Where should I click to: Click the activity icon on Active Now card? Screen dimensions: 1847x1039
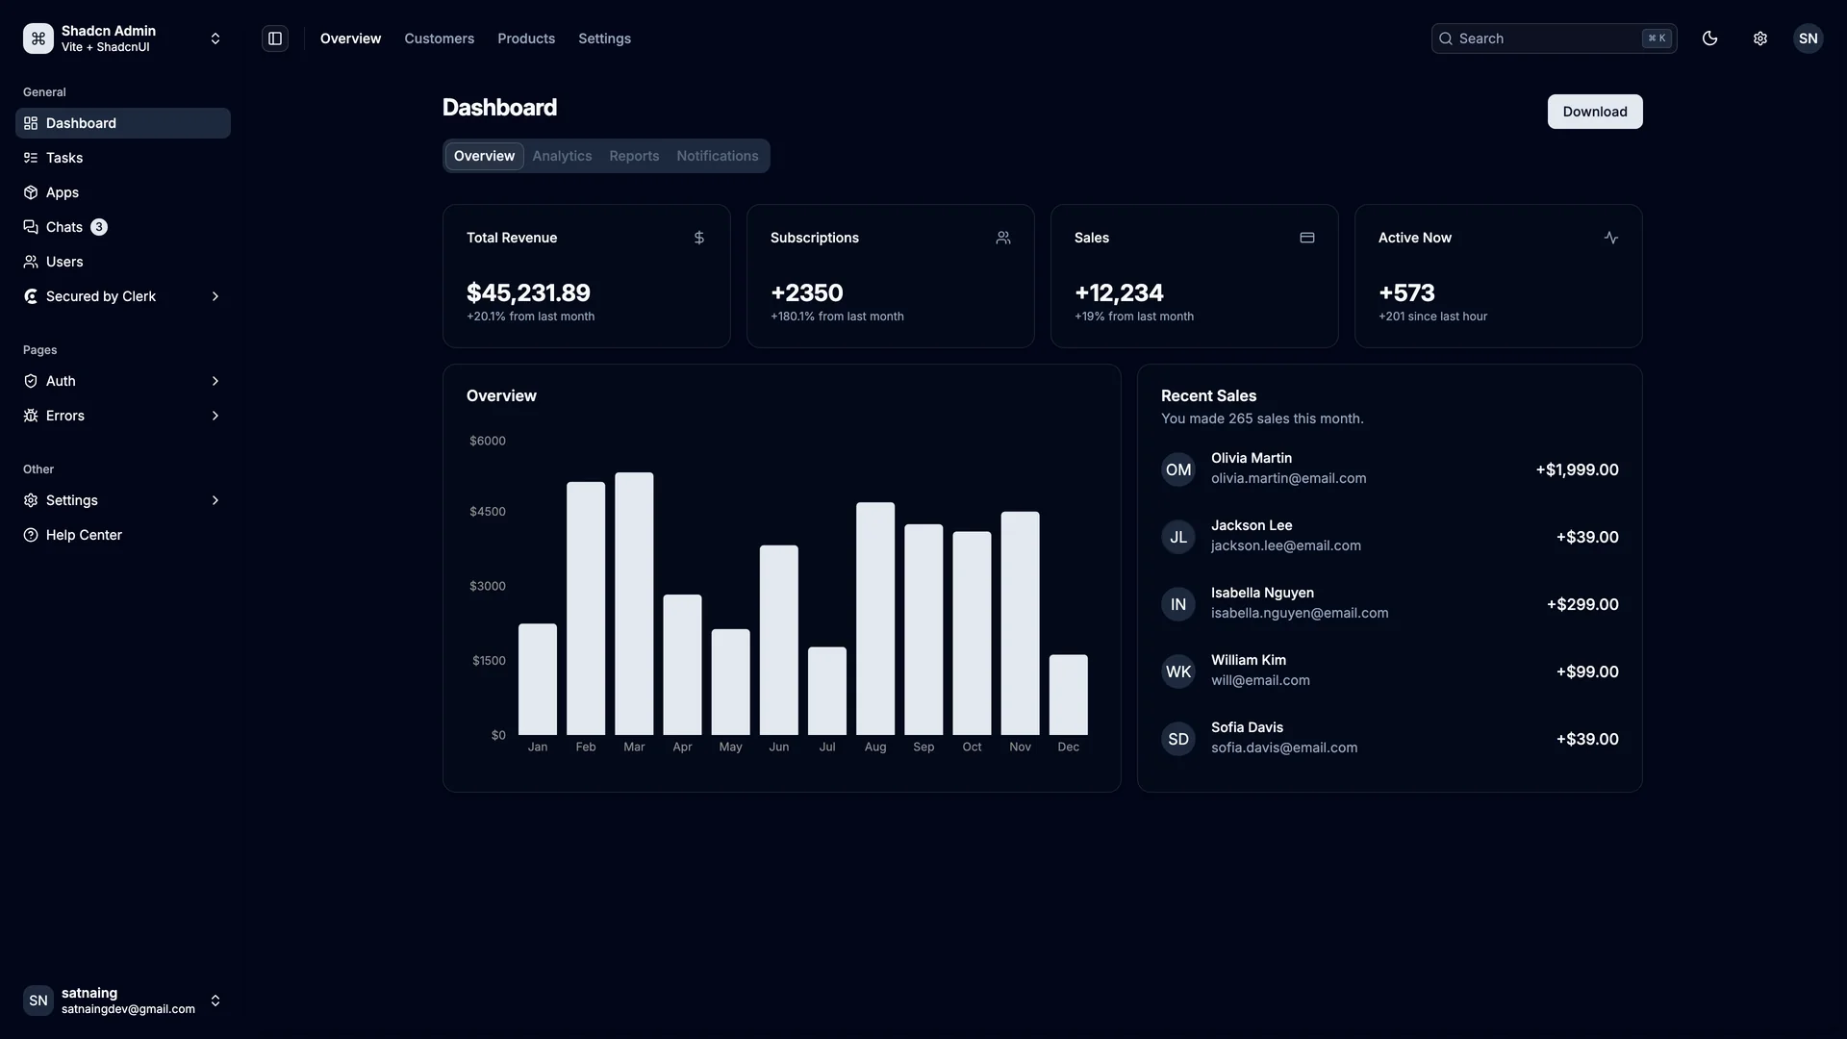click(1611, 238)
